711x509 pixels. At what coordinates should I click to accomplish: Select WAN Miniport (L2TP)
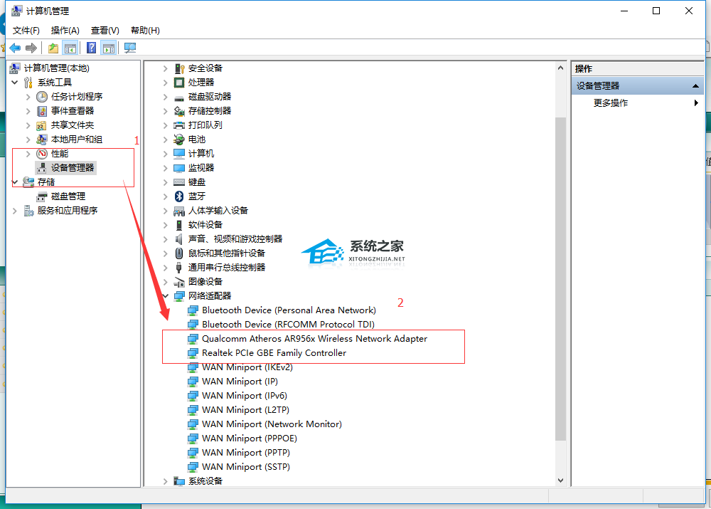(x=245, y=410)
